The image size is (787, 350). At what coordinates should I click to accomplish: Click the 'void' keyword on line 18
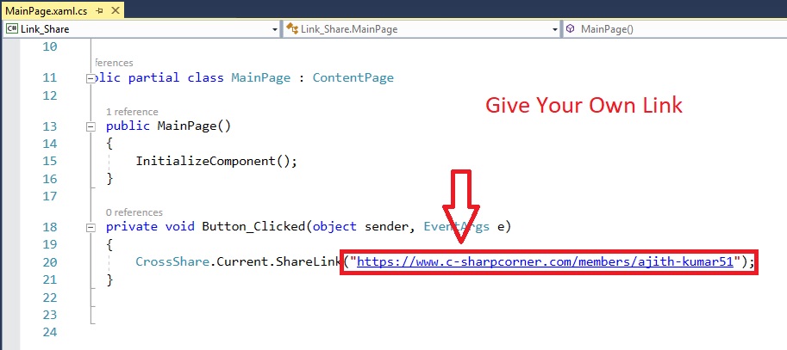[x=179, y=226]
